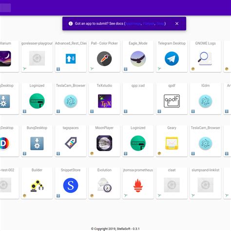
Task: Open the Advanced_Rest_Client arrows icon
Action: [x=71, y=58]
